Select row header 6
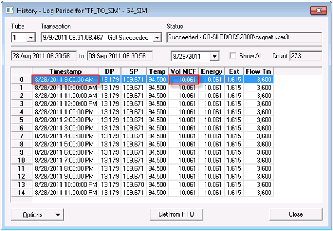Viewport: 333px width, 231px height. tap(22, 128)
